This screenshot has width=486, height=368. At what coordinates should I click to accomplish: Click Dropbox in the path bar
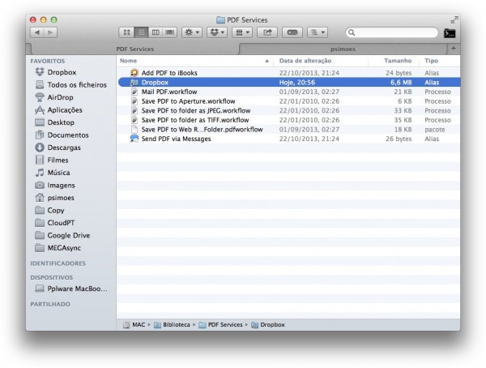[x=268, y=325]
